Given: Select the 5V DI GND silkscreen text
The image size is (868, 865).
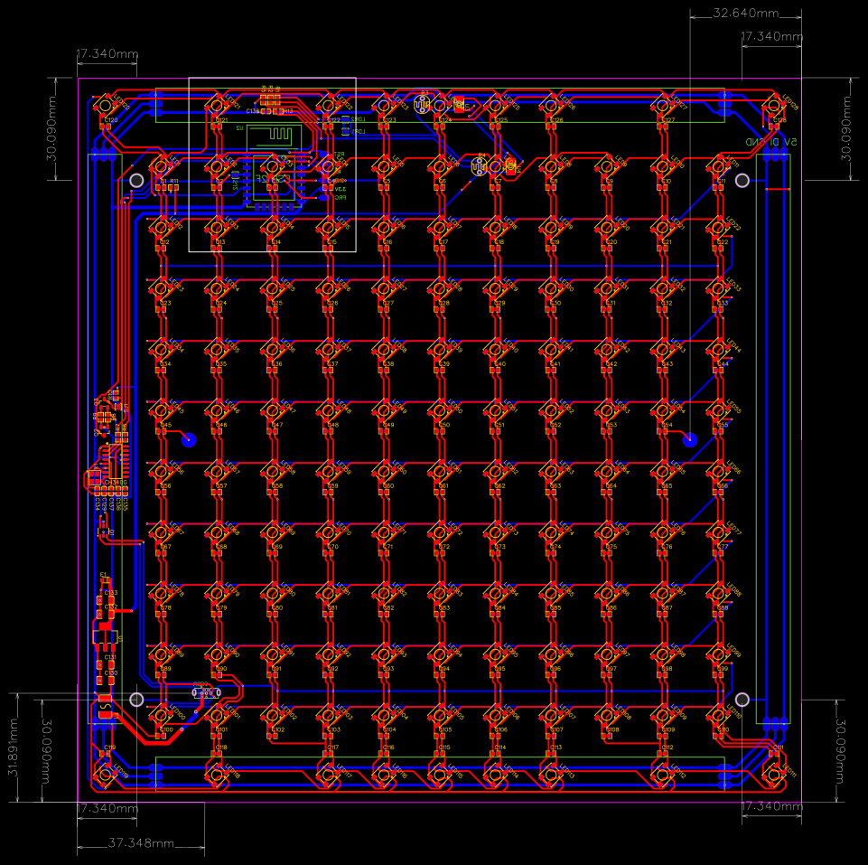Looking at the screenshot, I should (773, 141).
